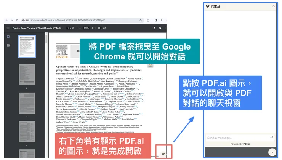Open Chrome side panel icon

pyautogui.click(x=156, y=20)
